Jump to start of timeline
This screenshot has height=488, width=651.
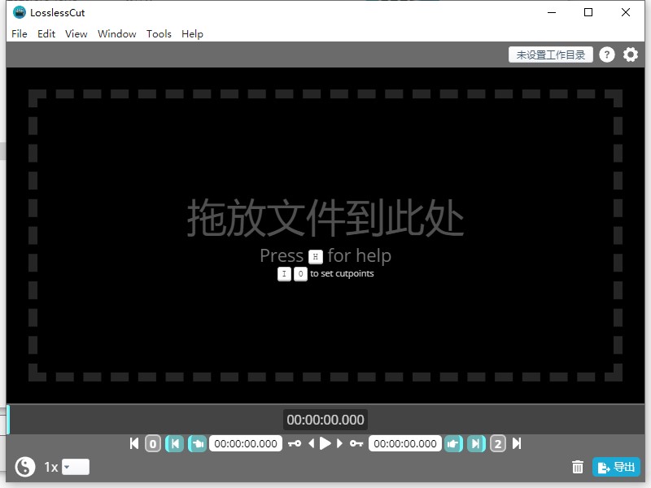[x=134, y=443]
